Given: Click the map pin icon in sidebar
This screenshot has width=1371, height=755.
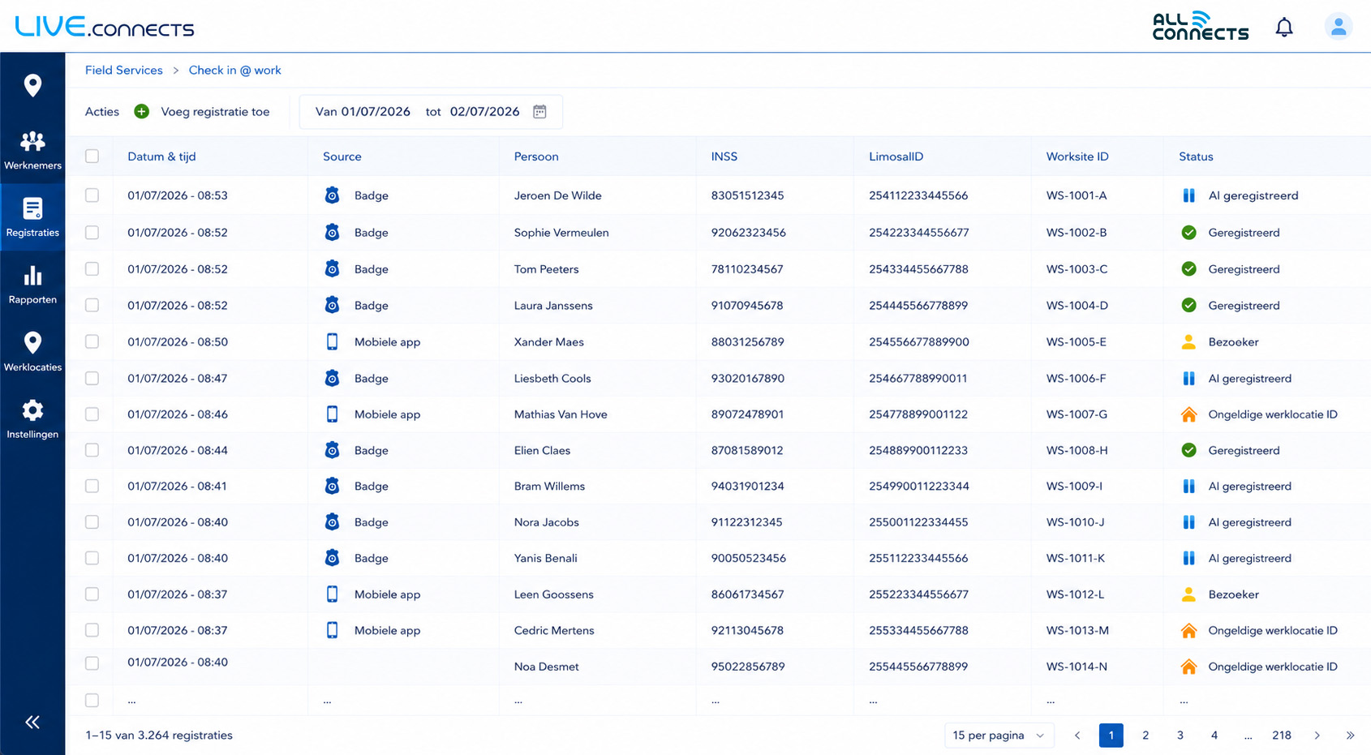Looking at the screenshot, I should point(32,85).
